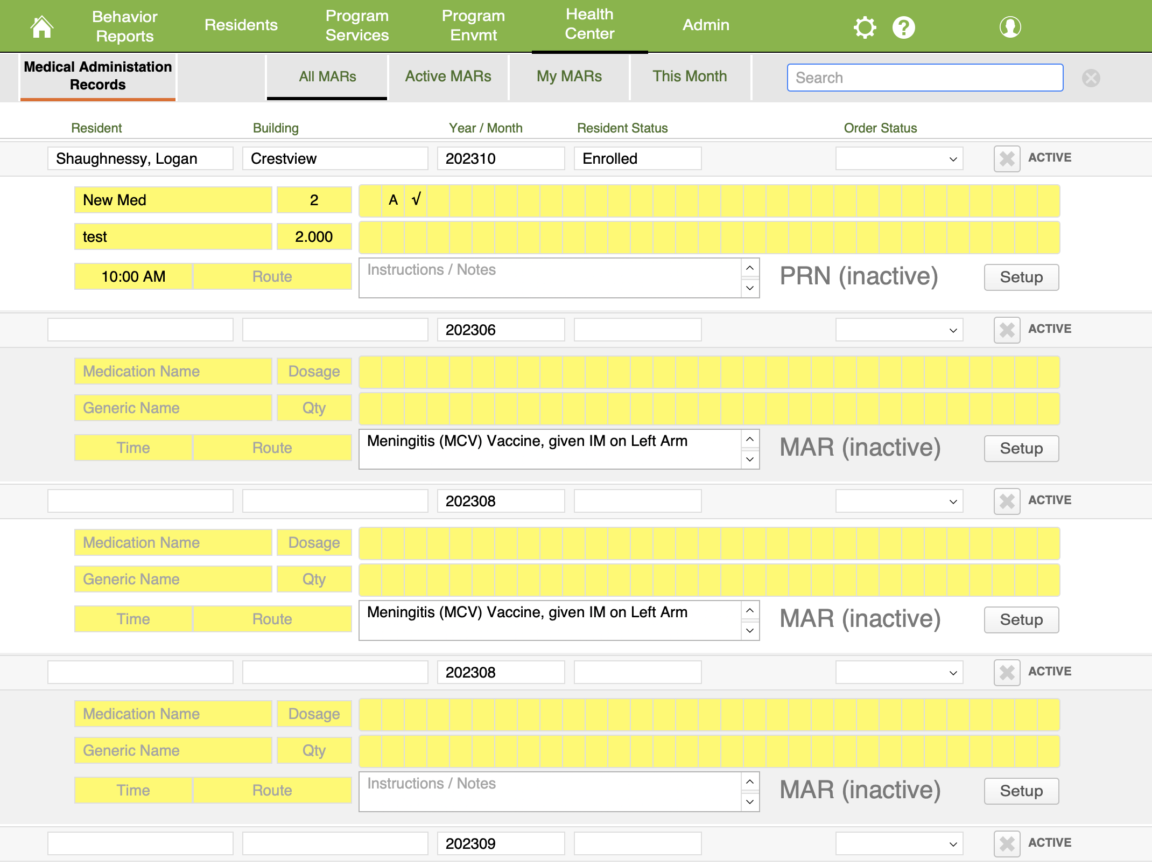Go to the Home icon
1152x865 pixels.
tap(41, 26)
